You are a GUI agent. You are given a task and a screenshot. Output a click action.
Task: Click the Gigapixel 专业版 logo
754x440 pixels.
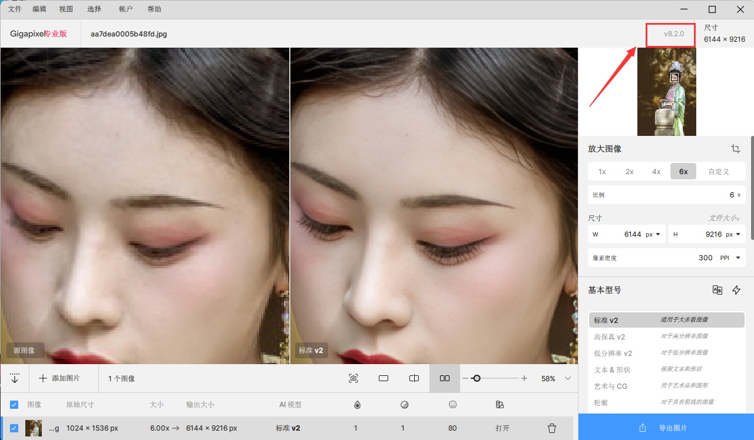click(39, 34)
